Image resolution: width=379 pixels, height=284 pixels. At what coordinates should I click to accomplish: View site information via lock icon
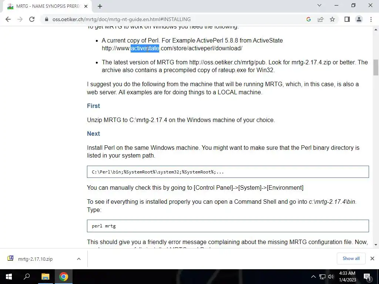point(47,19)
